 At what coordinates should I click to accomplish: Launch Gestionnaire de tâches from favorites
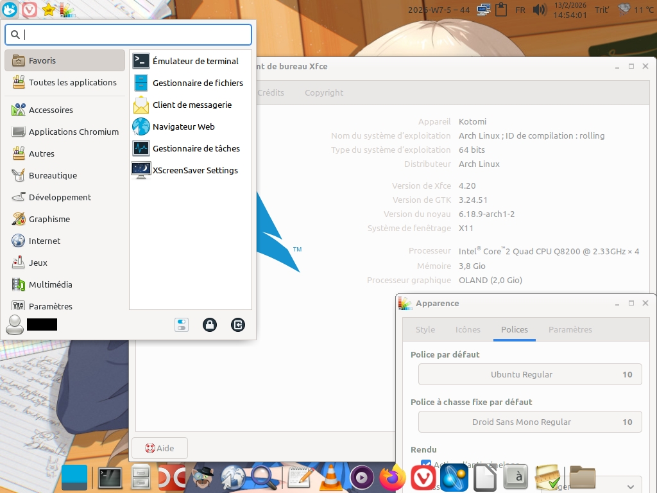[x=196, y=148]
